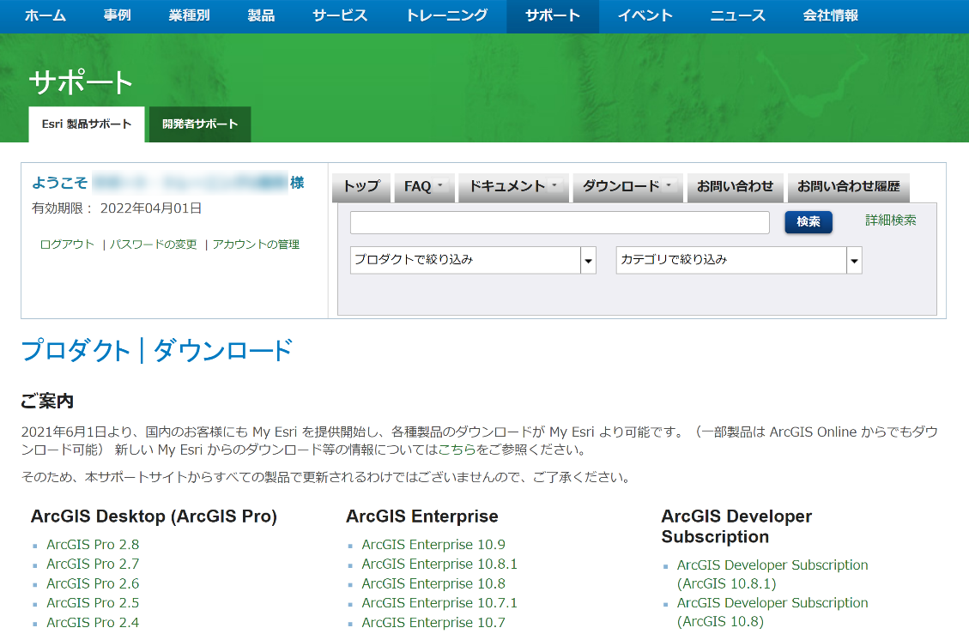Image resolution: width=969 pixels, height=634 pixels.
Task: Click the ご案内 section heading
Action: point(47,402)
